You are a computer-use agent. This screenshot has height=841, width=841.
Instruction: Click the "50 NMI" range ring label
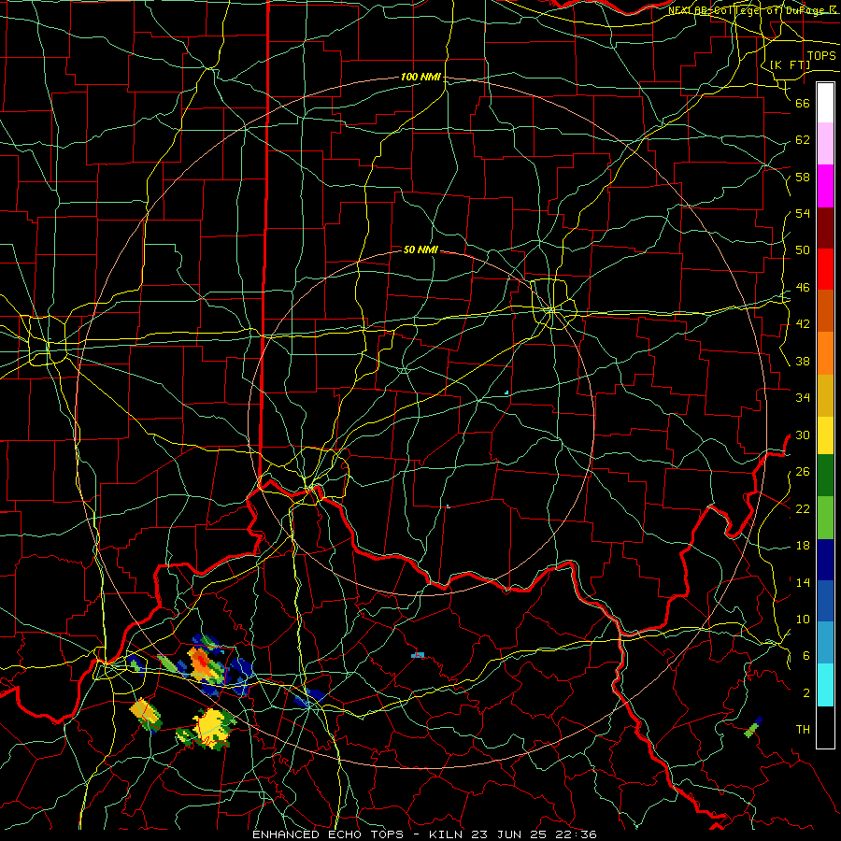[x=420, y=249]
